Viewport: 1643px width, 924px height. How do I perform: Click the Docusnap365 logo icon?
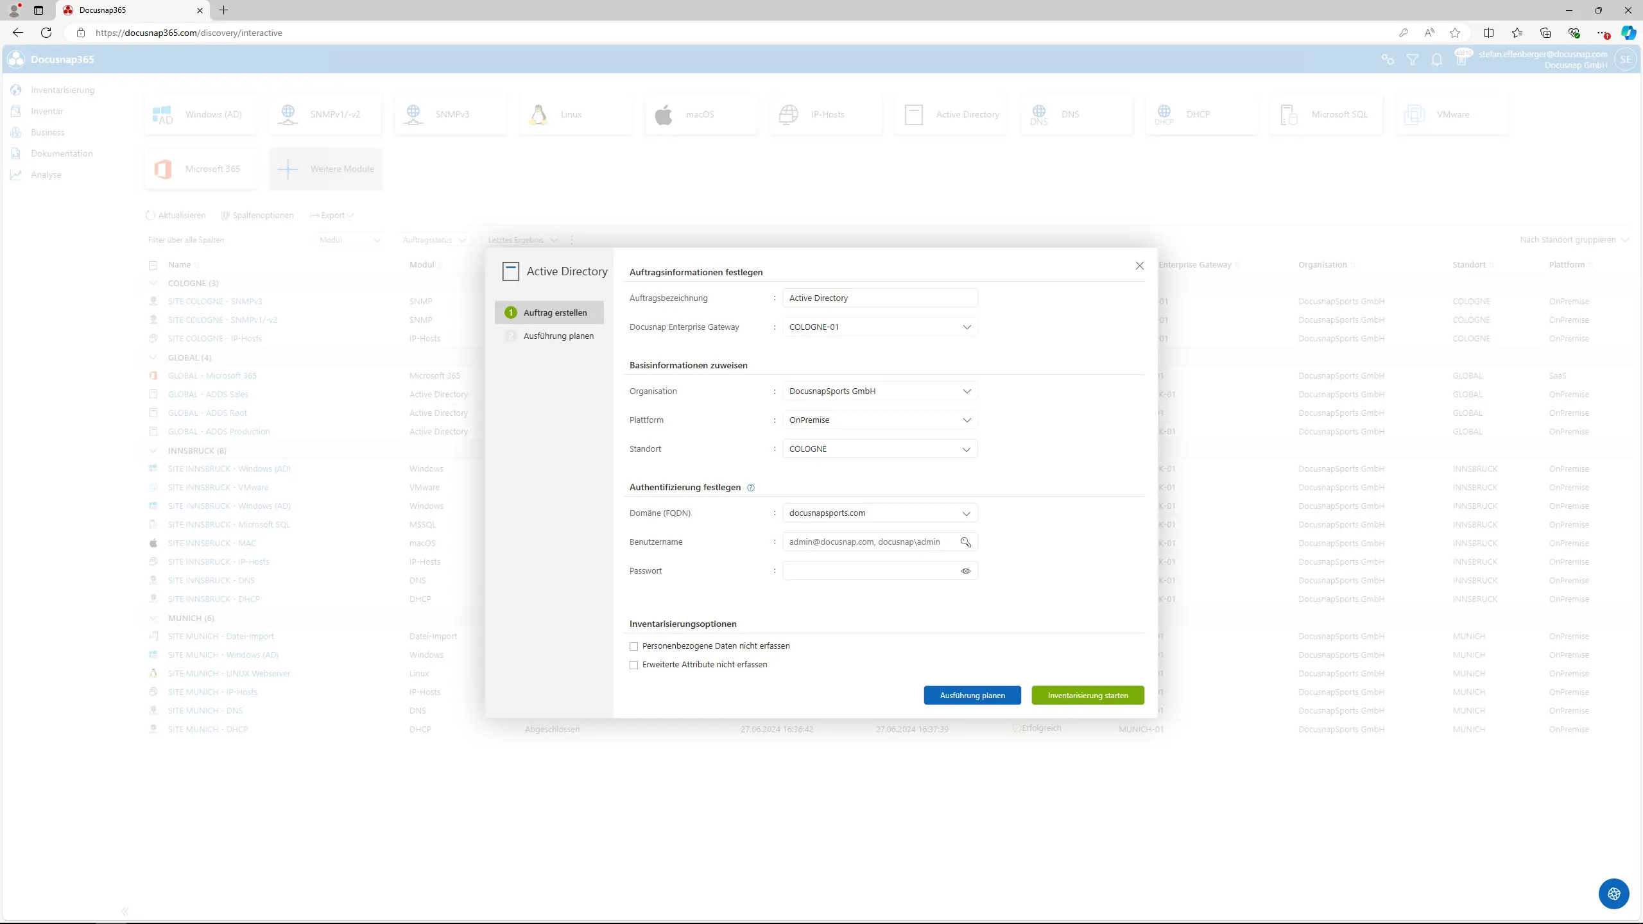pos(16,59)
